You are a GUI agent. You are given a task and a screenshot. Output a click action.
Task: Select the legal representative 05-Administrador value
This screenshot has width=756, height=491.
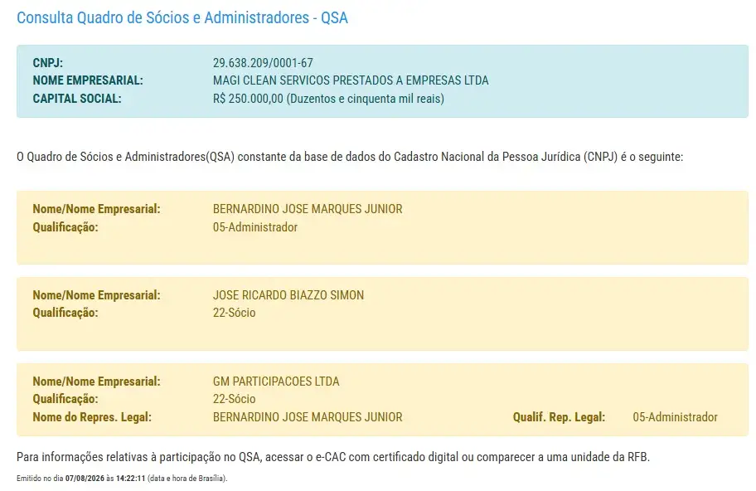coord(675,416)
